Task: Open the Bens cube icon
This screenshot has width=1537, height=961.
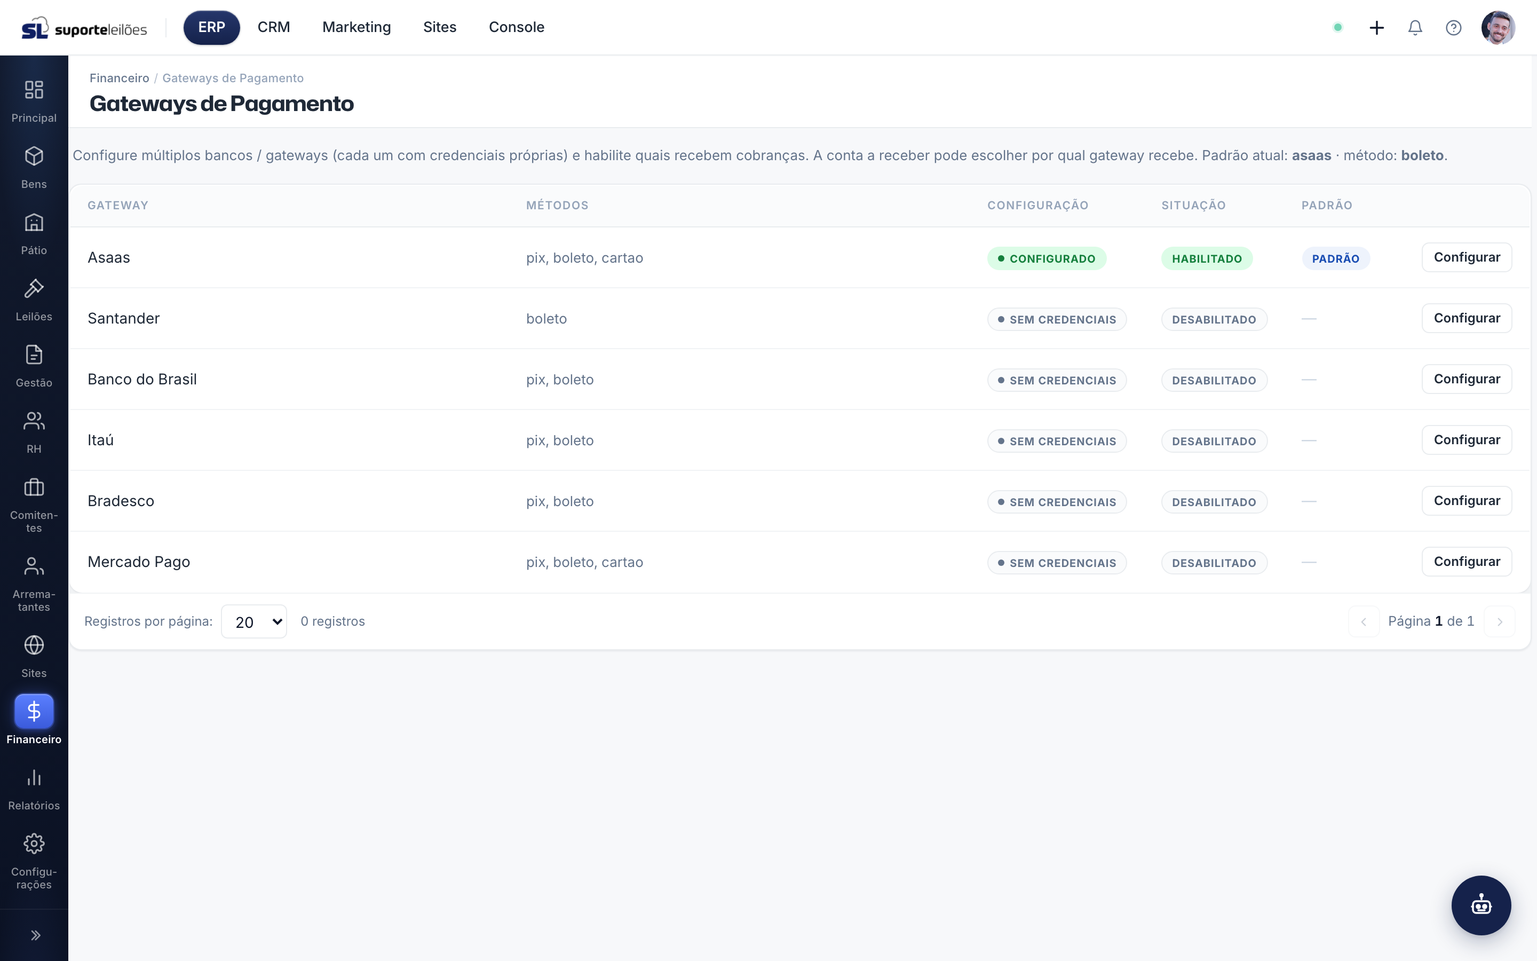Action: [x=34, y=156]
